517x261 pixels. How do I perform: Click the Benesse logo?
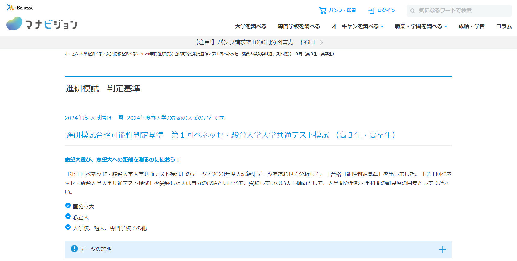tap(20, 8)
